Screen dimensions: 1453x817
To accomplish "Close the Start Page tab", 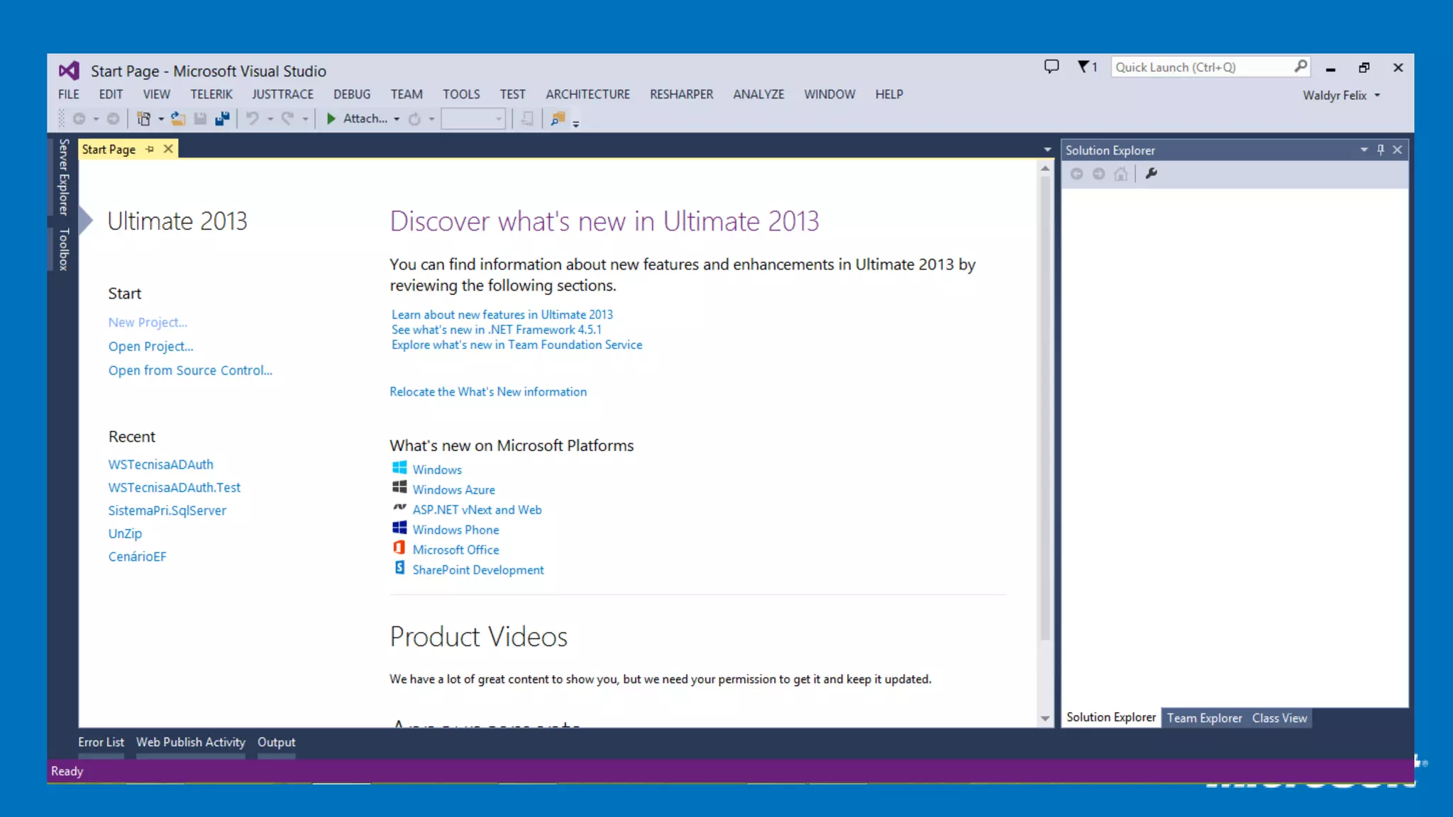I will click(168, 149).
